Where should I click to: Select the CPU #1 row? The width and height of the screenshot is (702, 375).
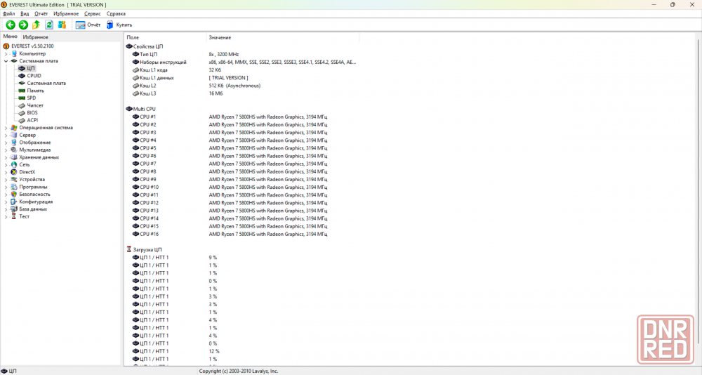(x=241, y=117)
